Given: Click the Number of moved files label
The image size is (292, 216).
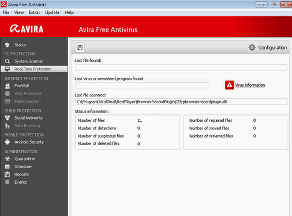Looking at the screenshot, I should (209, 128).
